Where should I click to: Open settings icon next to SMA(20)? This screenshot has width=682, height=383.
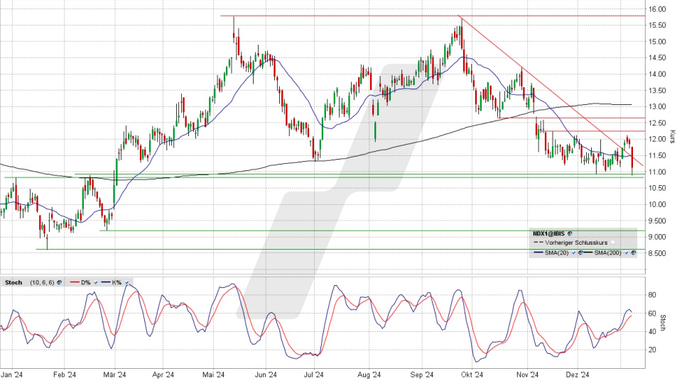pyautogui.click(x=580, y=252)
